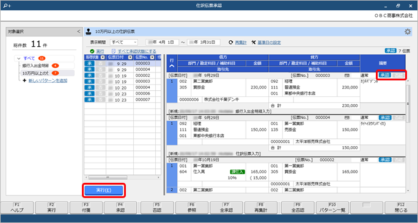Click the circular refresh icon beside 再集計
418x223 pixels.
pyautogui.click(x=231, y=43)
